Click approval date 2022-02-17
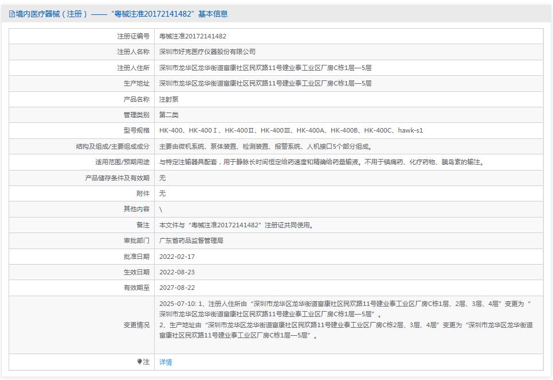Screen dimensions: 553x380 (177, 257)
